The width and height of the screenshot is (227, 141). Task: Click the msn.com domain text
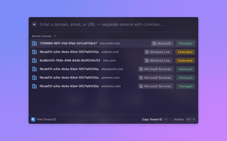pos(109,60)
